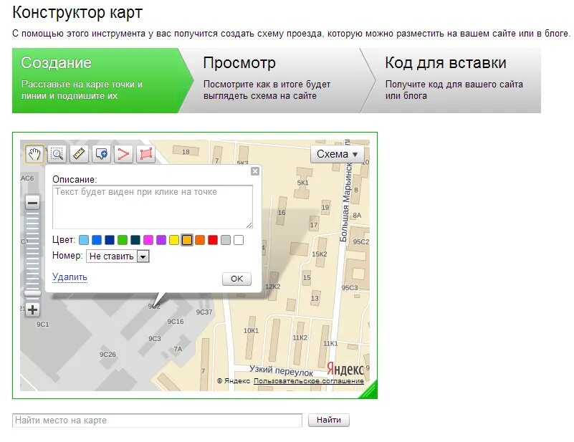Click the zoom slider handle
The height and width of the screenshot is (442, 574).
[x=32, y=293]
